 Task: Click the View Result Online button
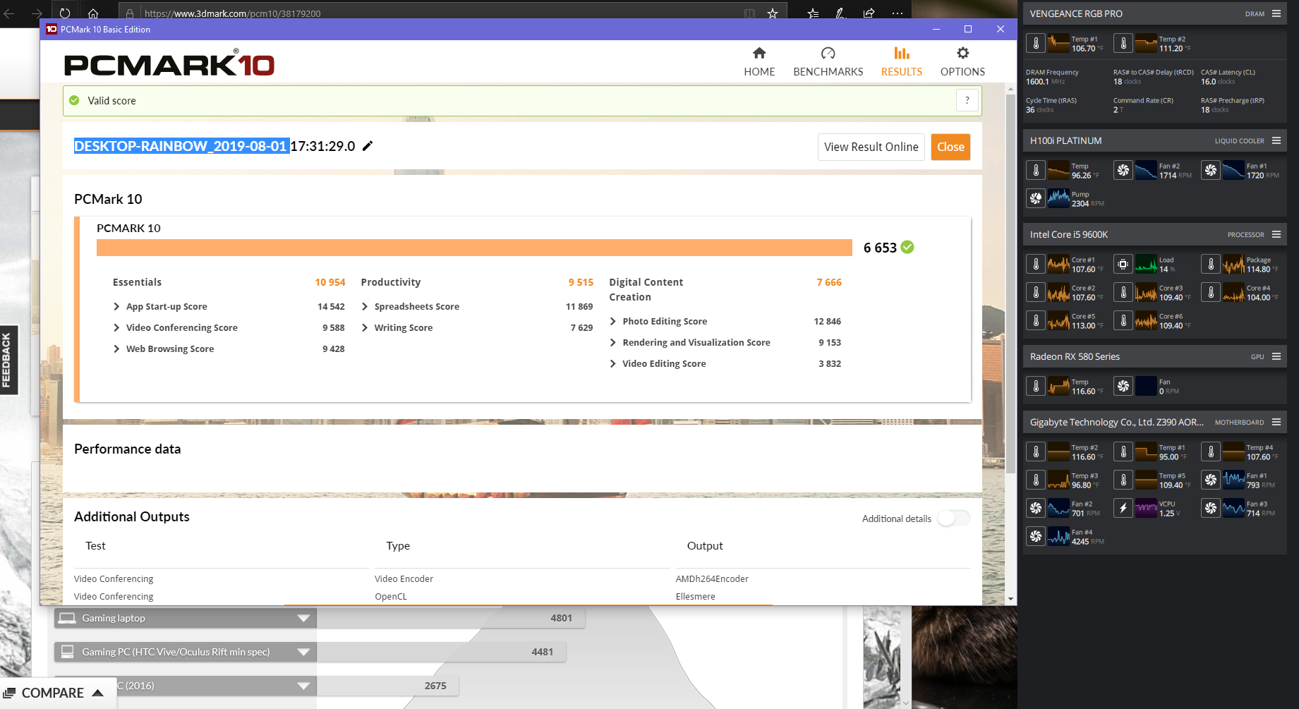tap(871, 147)
